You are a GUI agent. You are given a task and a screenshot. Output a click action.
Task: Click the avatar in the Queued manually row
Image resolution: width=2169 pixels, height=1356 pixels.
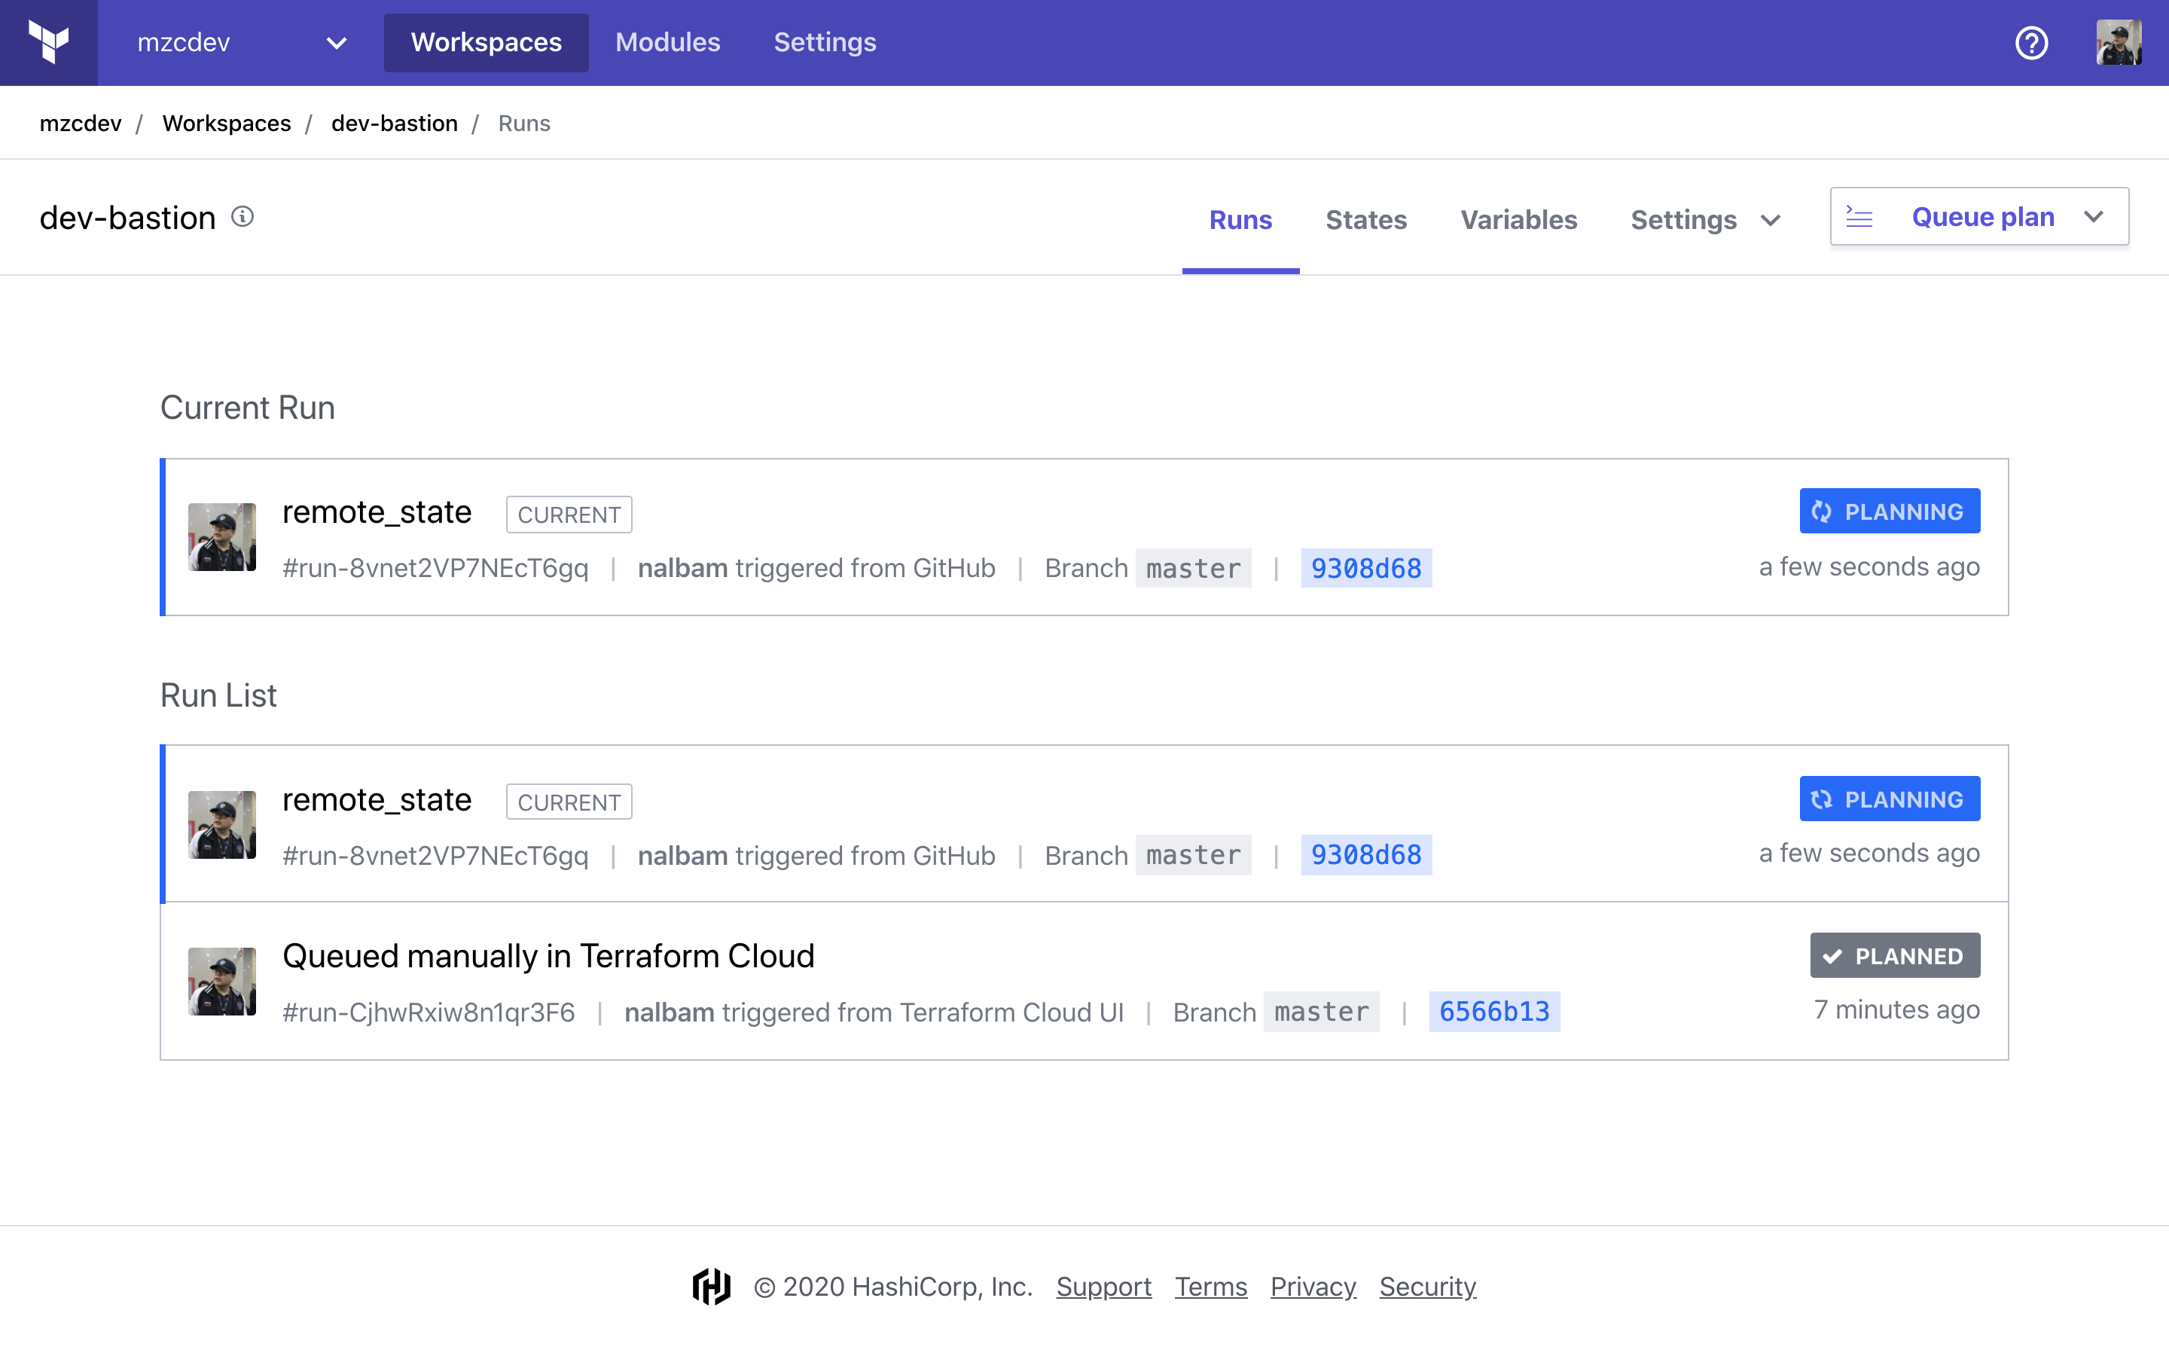coord(221,981)
